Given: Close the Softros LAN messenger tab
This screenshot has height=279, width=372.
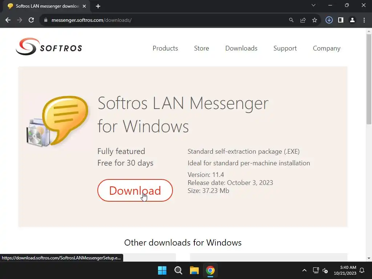Looking at the screenshot, I should pos(84,6).
